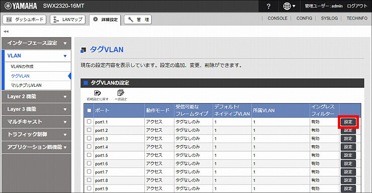Open the SYSLOG link
Image resolution: width=372 pixels, height=193 pixels.
pos(329,18)
